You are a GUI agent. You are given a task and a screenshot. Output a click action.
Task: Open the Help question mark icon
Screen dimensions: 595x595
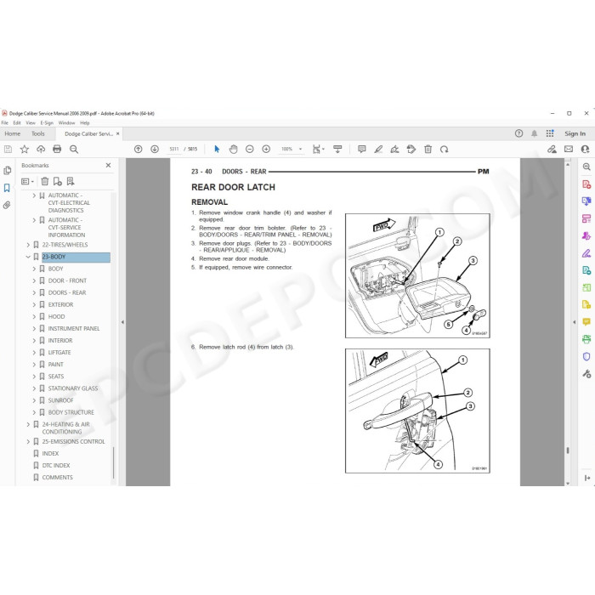(518, 133)
